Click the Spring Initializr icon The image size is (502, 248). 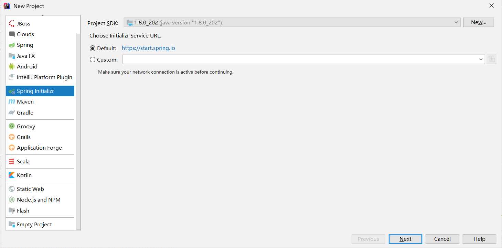click(x=12, y=91)
